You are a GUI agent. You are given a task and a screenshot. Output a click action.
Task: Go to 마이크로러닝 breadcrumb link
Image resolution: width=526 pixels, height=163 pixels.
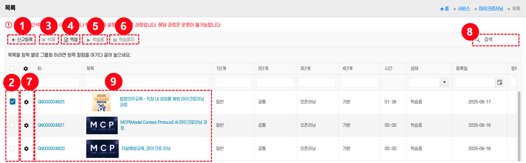click(491, 9)
